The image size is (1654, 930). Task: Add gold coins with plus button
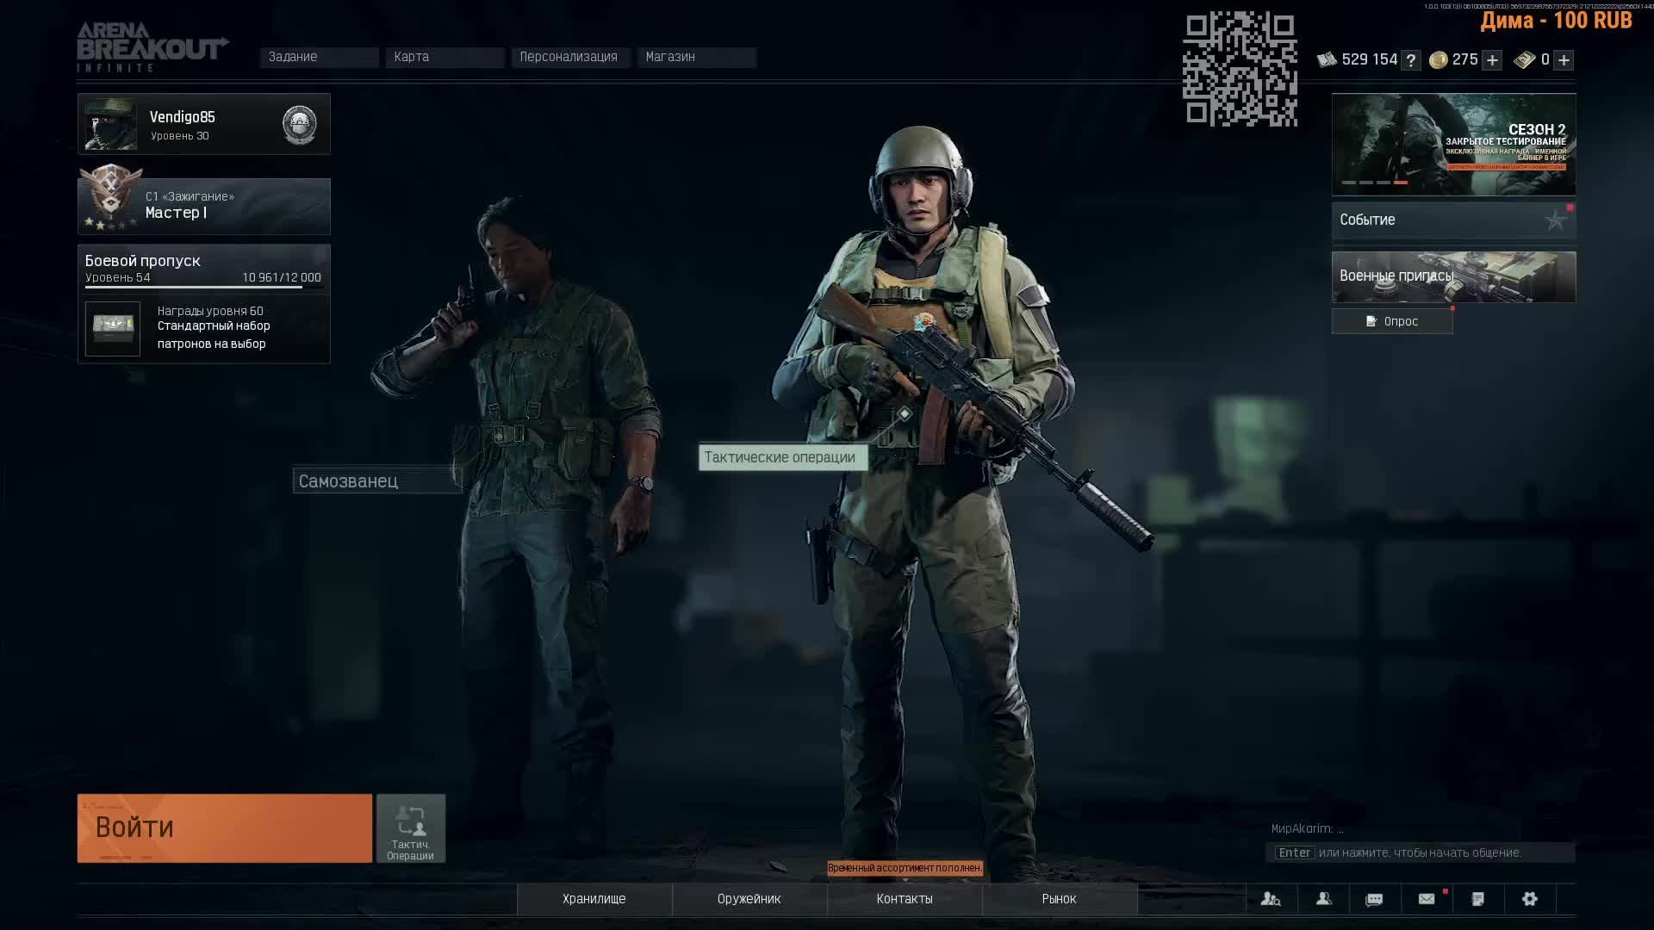click(x=1492, y=60)
